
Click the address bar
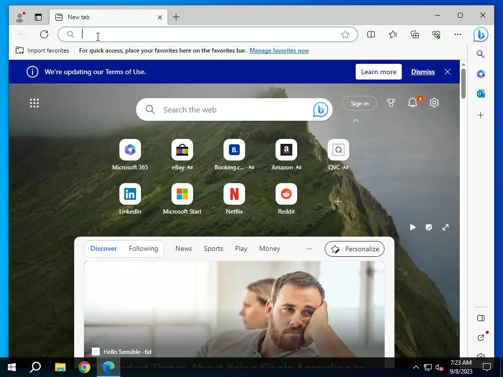point(207,34)
